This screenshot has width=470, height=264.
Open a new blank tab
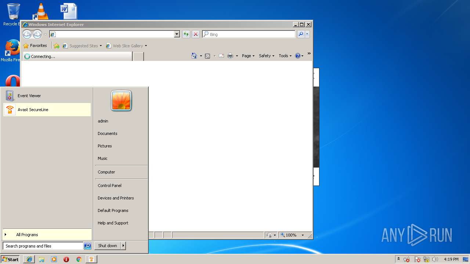[138, 56]
